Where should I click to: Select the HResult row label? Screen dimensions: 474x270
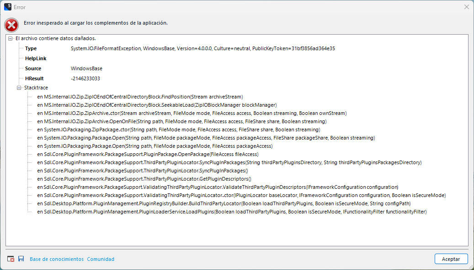tap(34, 78)
